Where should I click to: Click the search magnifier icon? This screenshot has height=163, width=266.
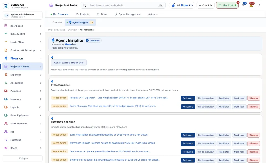(85, 6)
